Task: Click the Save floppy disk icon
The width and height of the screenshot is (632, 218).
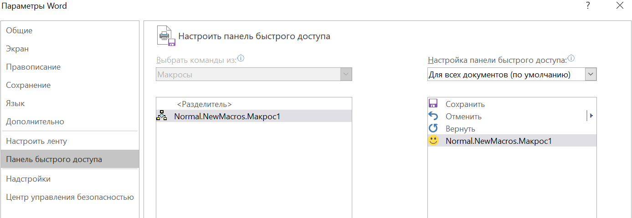Action: pos(433,104)
